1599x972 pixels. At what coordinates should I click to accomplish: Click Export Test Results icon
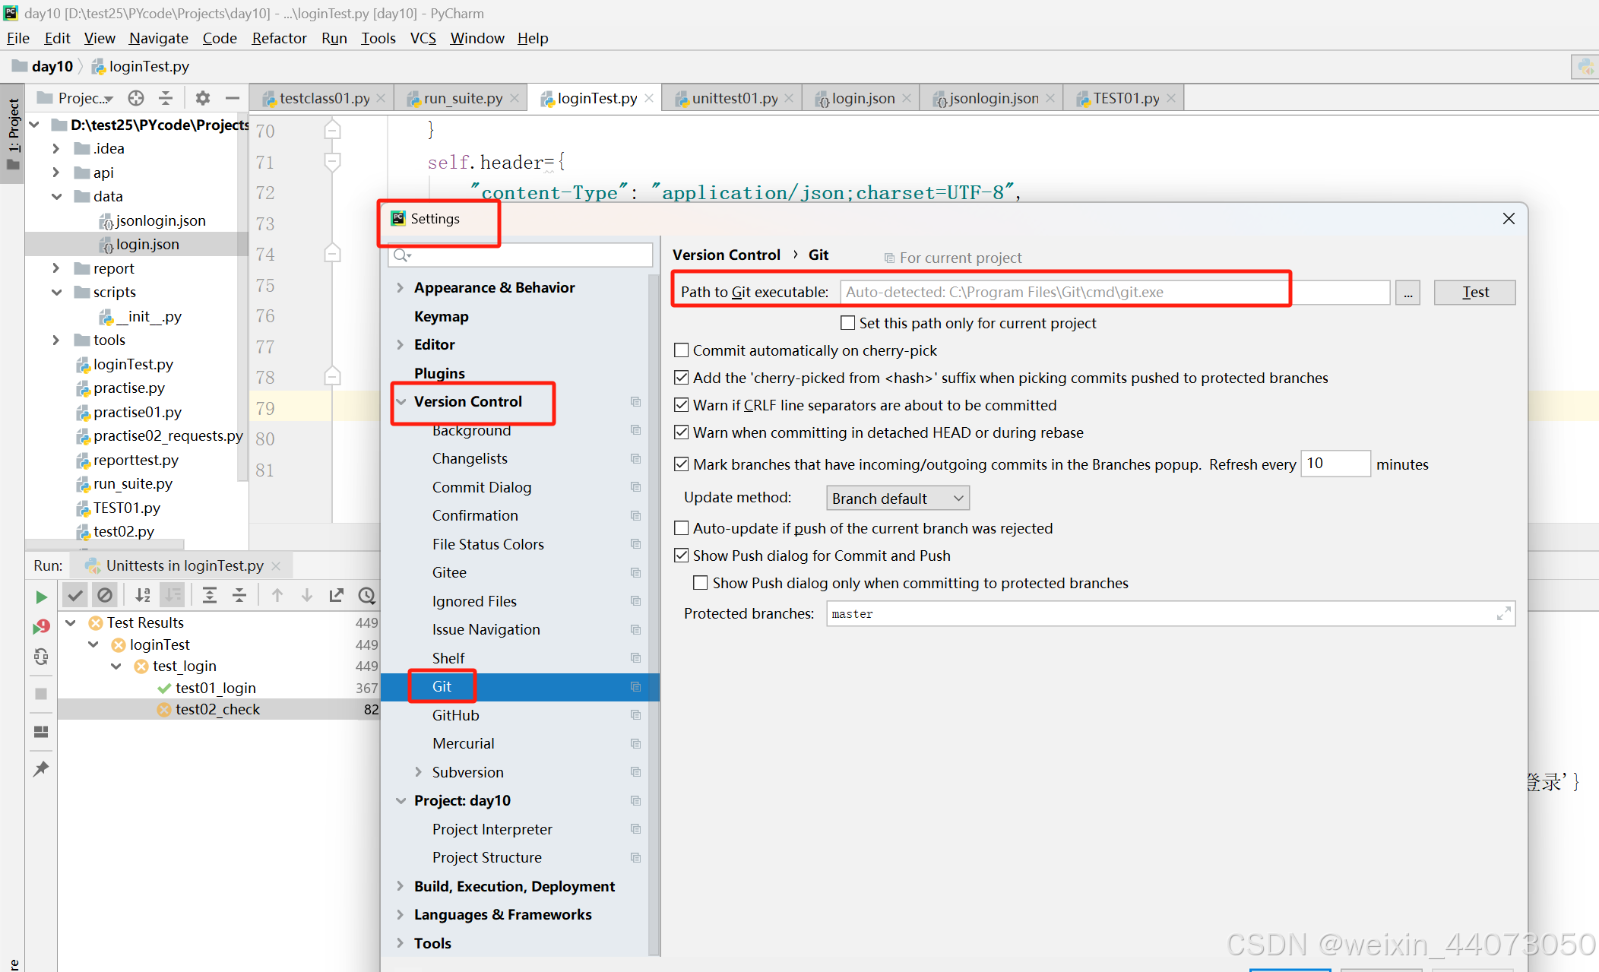336,595
